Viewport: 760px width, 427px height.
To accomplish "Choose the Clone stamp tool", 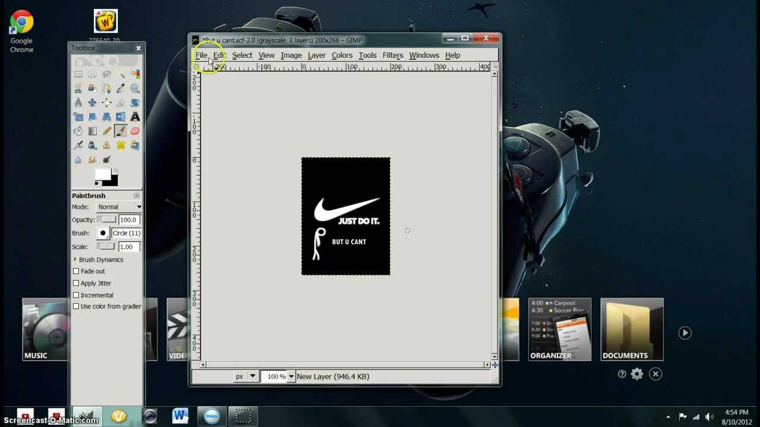I will pyautogui.click(x=106, y=145).
